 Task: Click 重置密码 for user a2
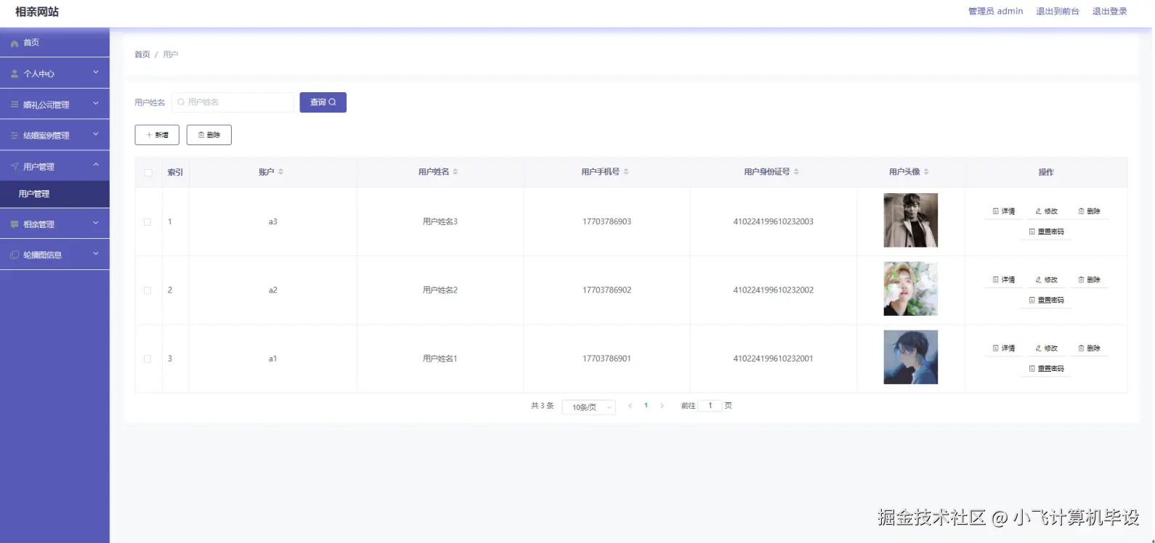point(1047,300)
